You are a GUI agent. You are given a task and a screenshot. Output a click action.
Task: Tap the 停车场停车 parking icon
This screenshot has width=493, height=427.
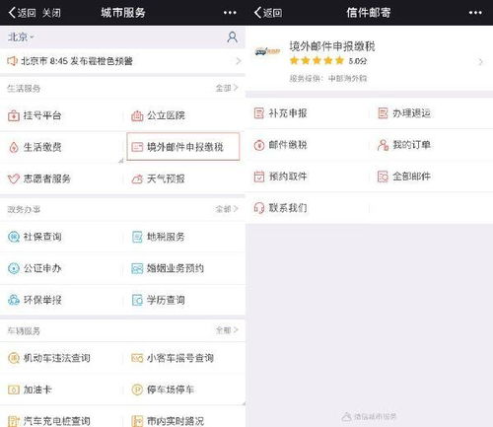pyautogui.click(x=137, y=390)
